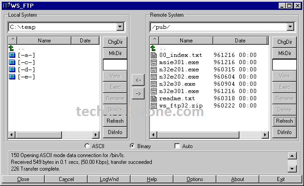The image size is (304, 186).
Task: Select the [-c-] drive icon
Action: pyautogui.click(x=12, y=62)
